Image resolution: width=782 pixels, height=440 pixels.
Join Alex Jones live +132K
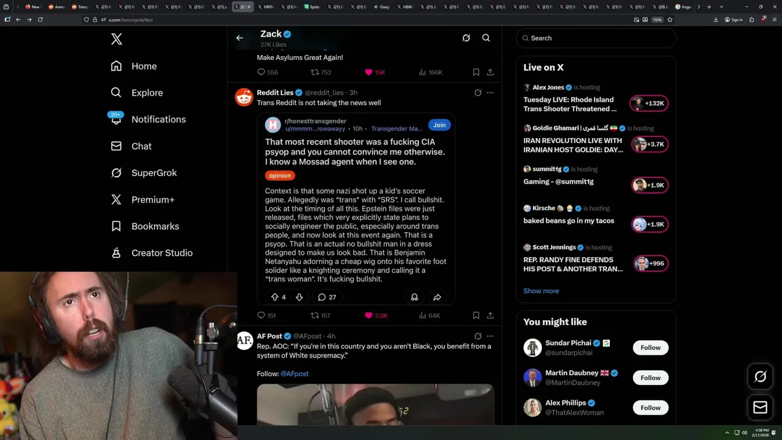point(649,103)
